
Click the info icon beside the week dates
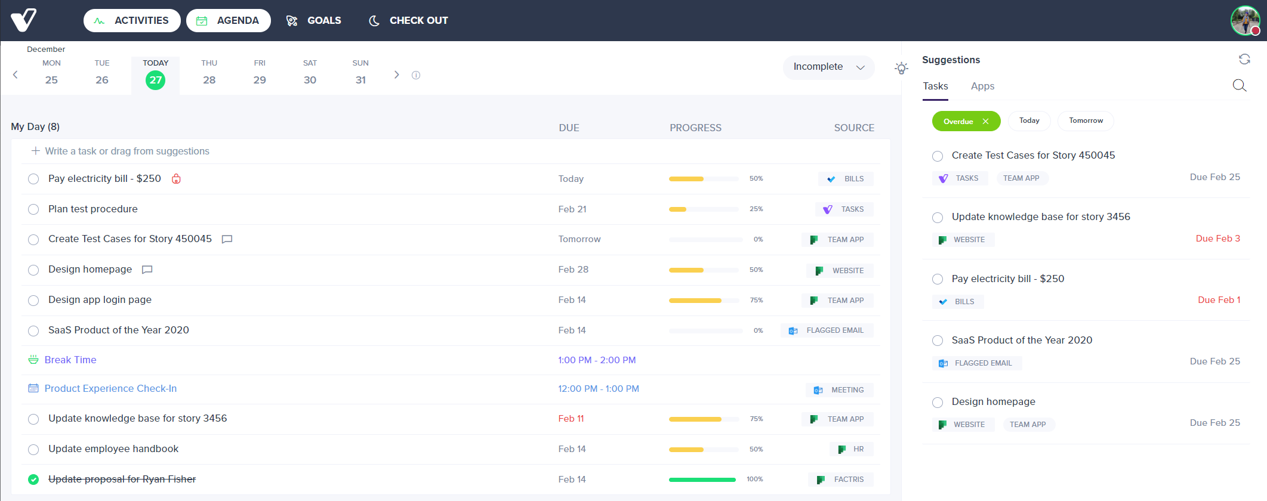(x=416, y=75)
